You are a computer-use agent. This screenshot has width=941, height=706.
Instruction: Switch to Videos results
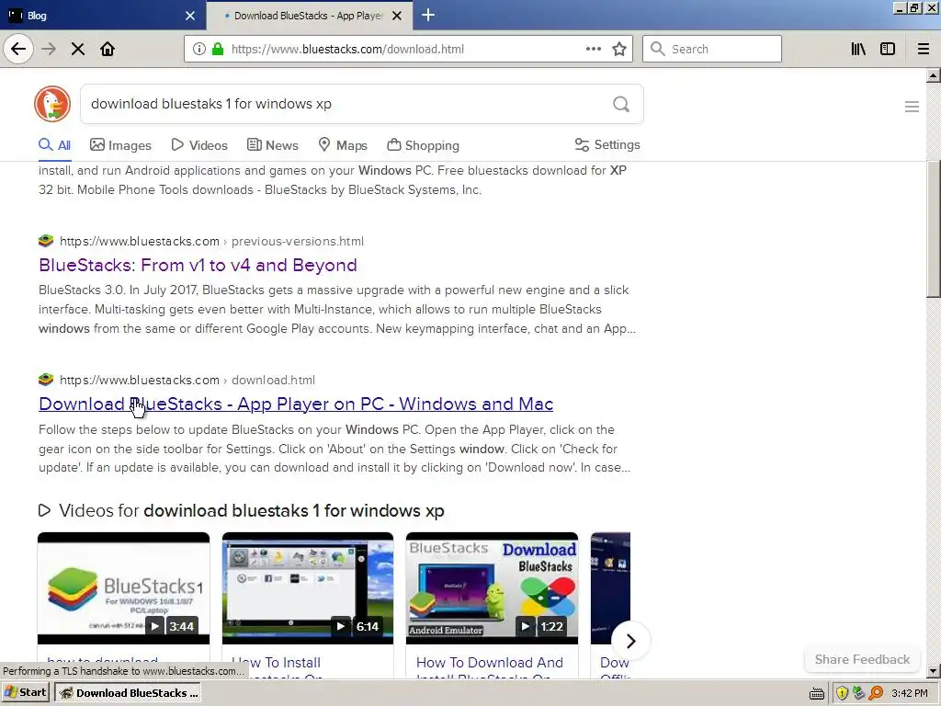[199, 145]
